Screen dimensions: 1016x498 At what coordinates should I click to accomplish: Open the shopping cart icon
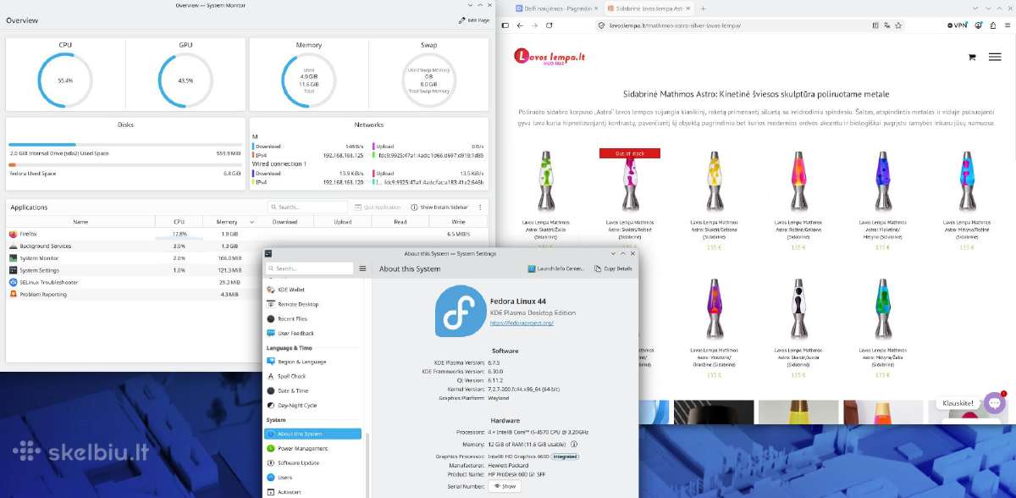click(971, 57)
